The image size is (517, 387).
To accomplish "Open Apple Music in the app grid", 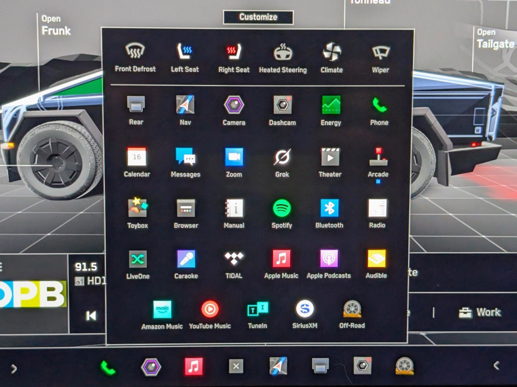I will [281, 264].
